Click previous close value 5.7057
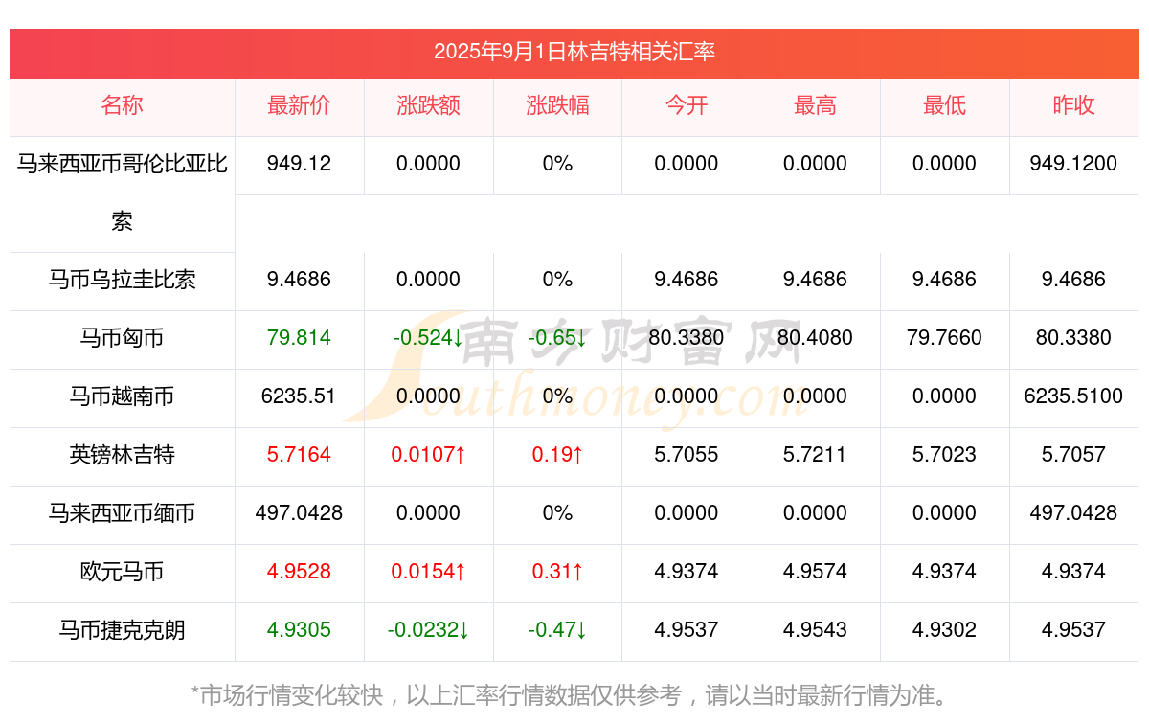Image resolution: width=1149 pixels, height=725 pixels. click(x=1073, y=455)
